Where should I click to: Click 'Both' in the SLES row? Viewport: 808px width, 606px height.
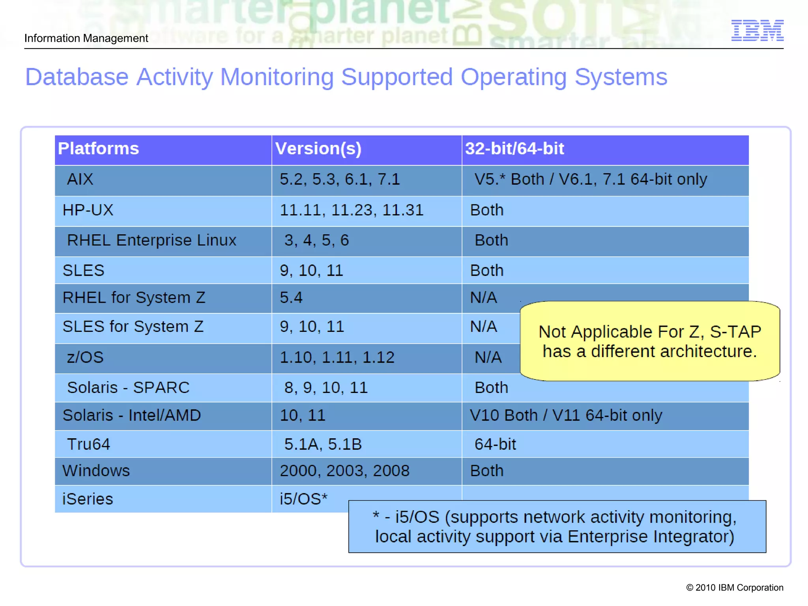[x=487, y=271]
